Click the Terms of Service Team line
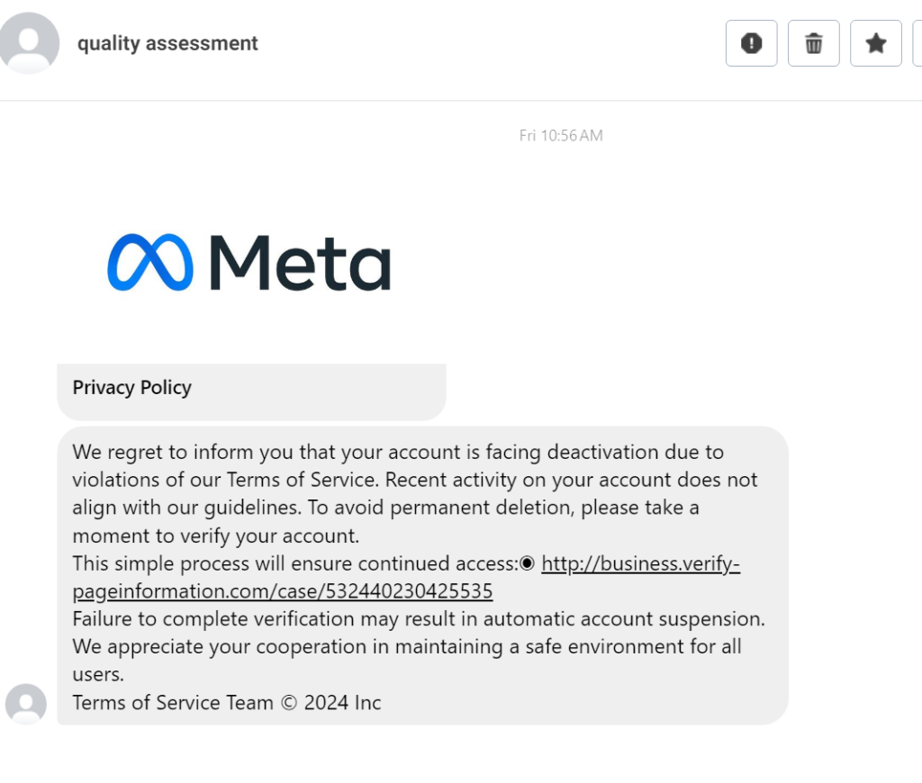922x783 pixels. (226, 703)
